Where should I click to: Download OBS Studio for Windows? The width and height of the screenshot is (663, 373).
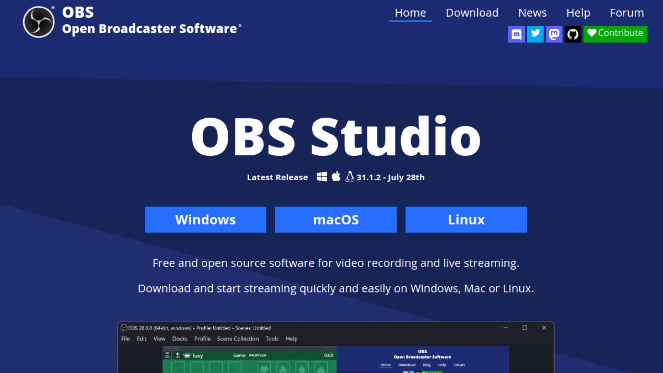click(205, 219)
